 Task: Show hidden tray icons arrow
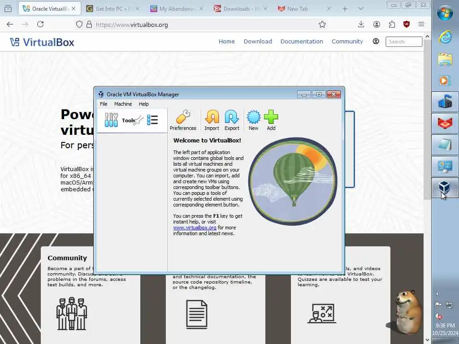coord(437,294)
